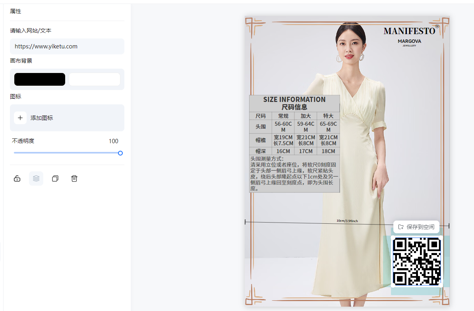This screenshot has height=311, width=474.
Task: Open the layer order stack icon
Action: click(x=36, y=179)
